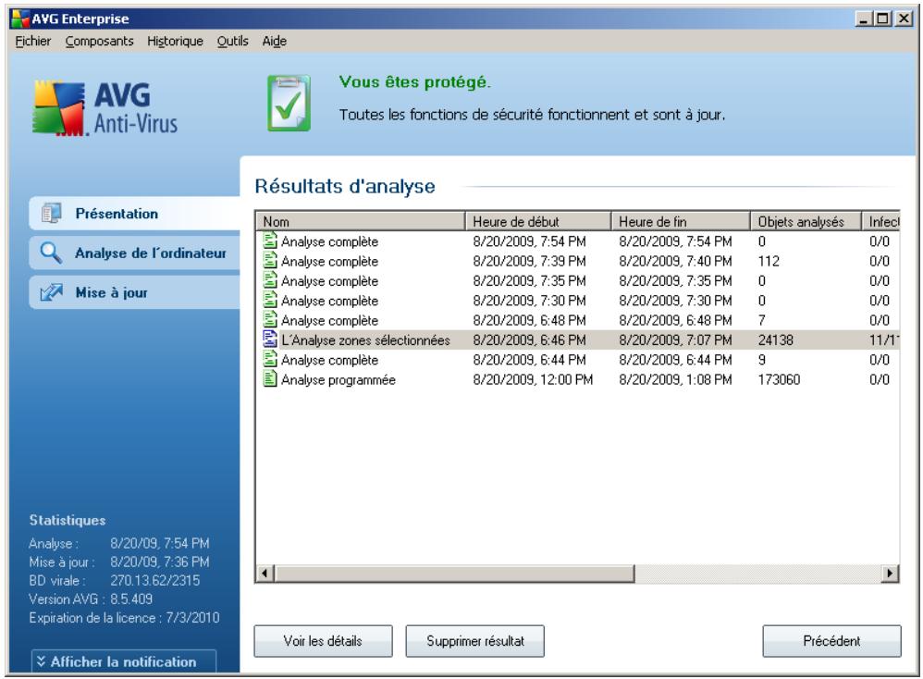Click the partially visible Infect column header
This screenshot has height=679, width=923.
[881, 221]
